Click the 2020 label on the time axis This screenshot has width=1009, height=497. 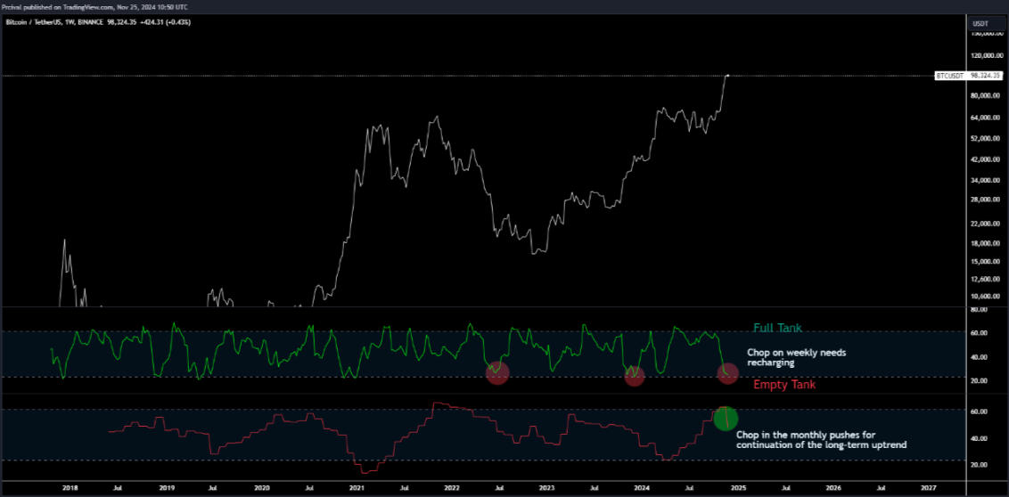click(x=262, y=488)
